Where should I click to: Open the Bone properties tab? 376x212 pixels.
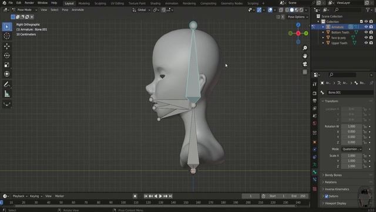(315, 172)
